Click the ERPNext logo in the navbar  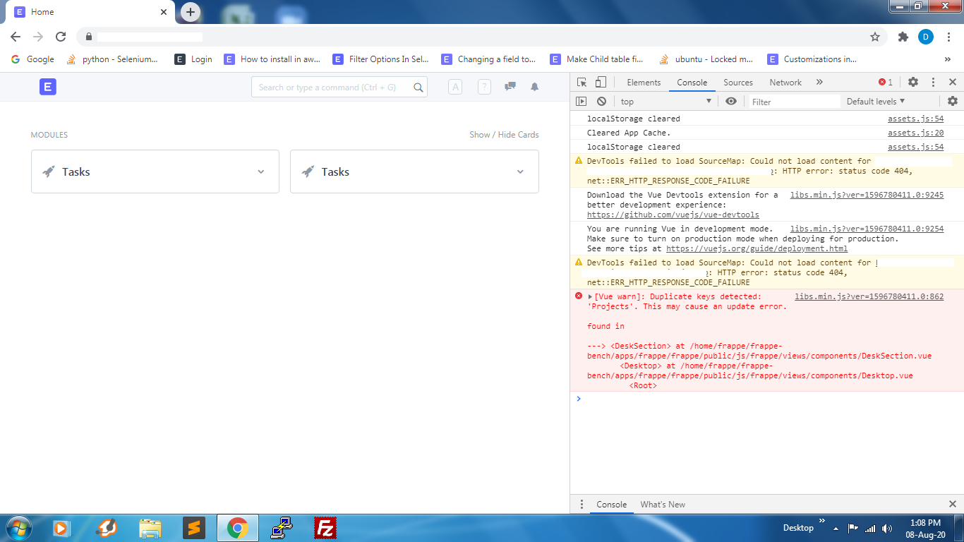(x=48, y=87)
